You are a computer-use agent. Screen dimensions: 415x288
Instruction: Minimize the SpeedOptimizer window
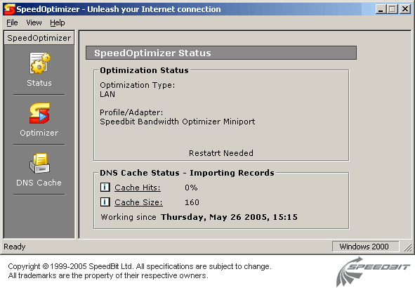coord(381,9)
